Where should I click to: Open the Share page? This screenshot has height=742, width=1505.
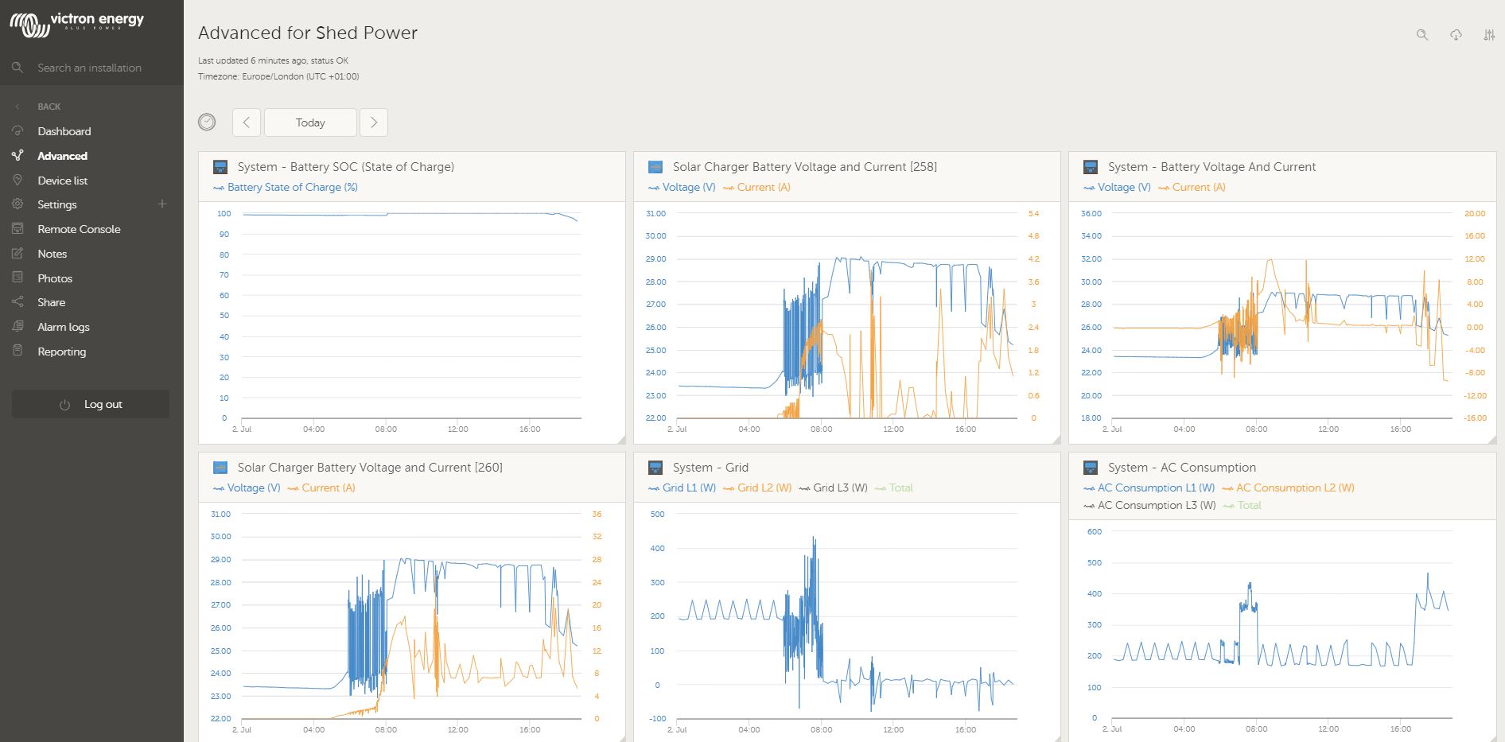(x=51, y=302)
